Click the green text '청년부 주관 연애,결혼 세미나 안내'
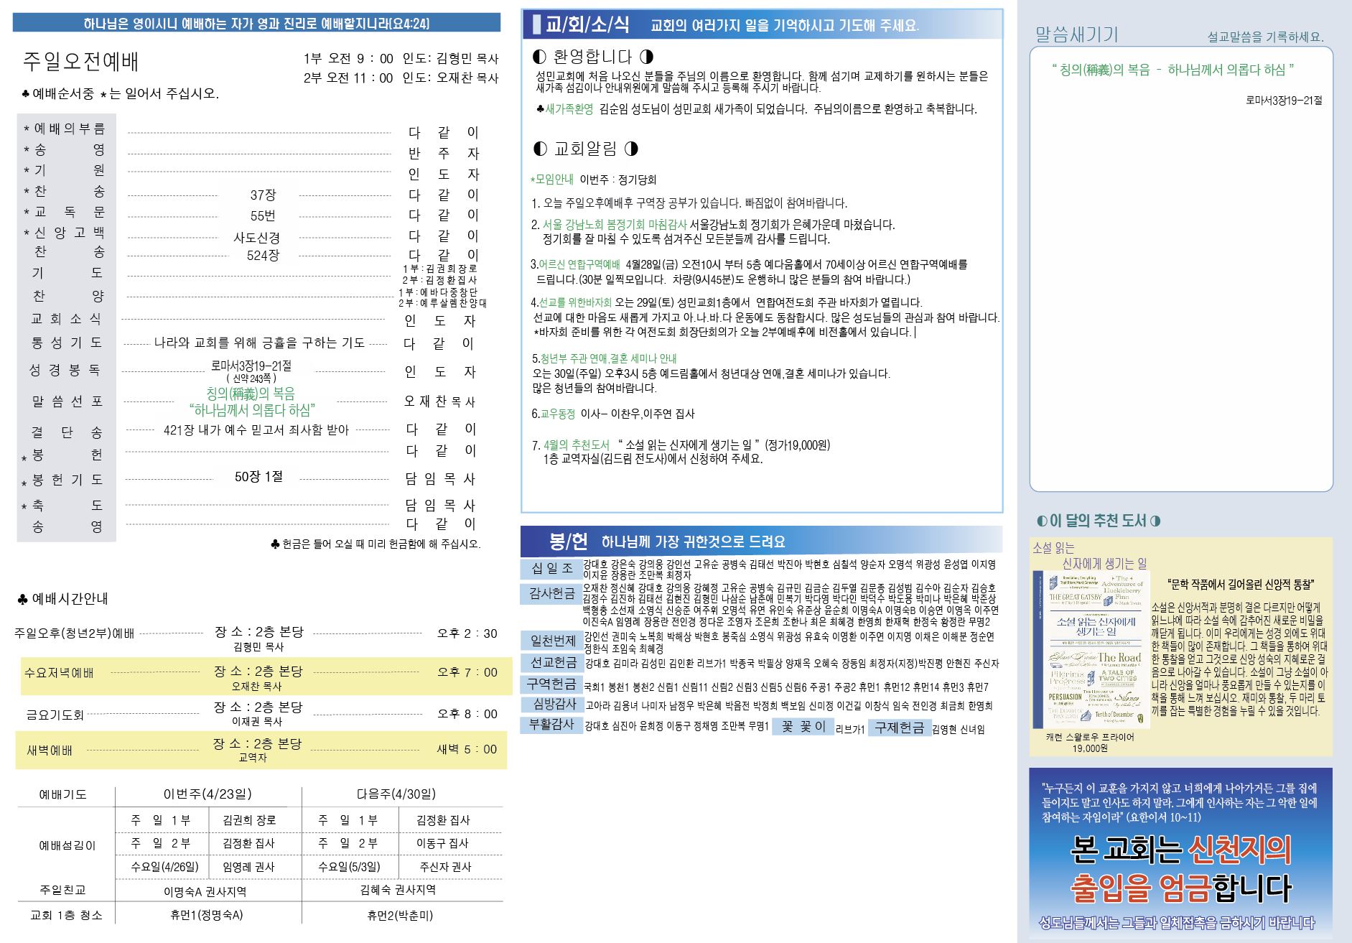This screenshot has height=943, width=1352. pos(608,358)
